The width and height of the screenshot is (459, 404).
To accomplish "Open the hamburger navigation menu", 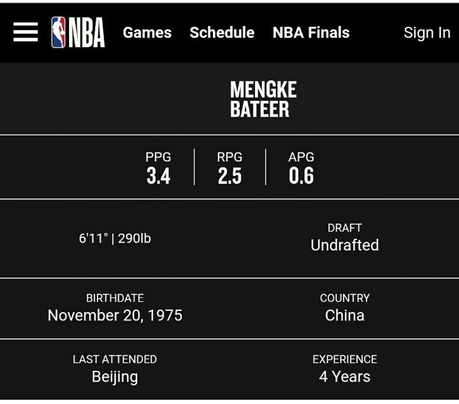I will point(25,32).
